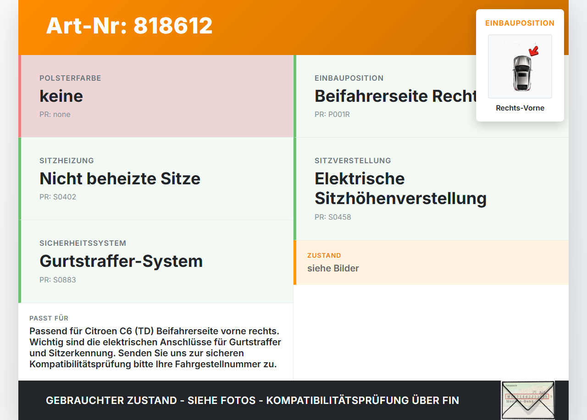Click the SITZVERSTELLUNG label
The height and width of the screenshot is (420, 587).
tap(353, 160)
